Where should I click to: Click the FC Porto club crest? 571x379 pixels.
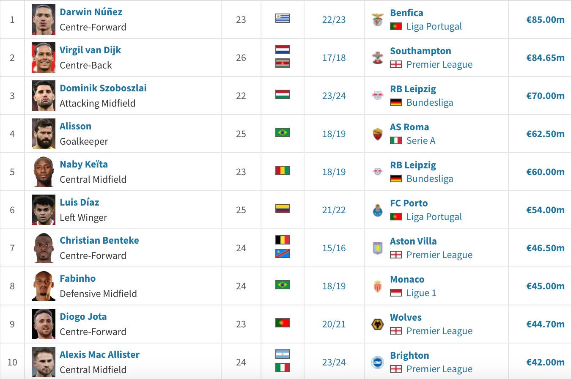click(x=378, y=210)
